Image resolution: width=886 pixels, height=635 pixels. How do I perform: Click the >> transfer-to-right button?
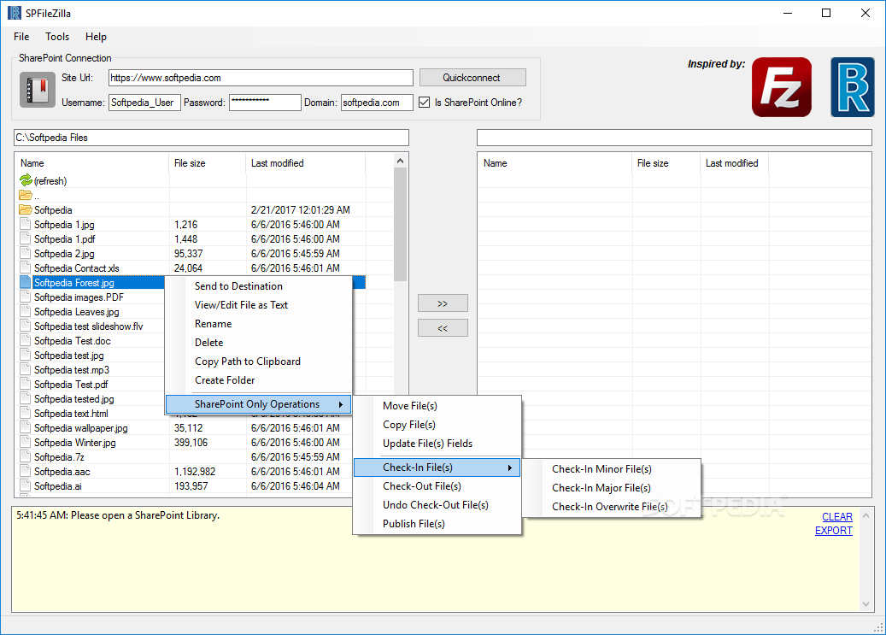point(443,303)
